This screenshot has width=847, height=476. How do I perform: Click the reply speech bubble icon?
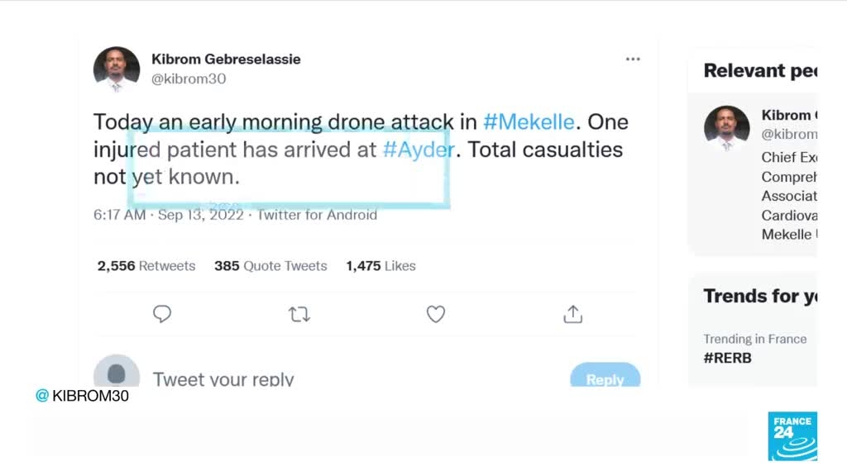click(162, 314)
